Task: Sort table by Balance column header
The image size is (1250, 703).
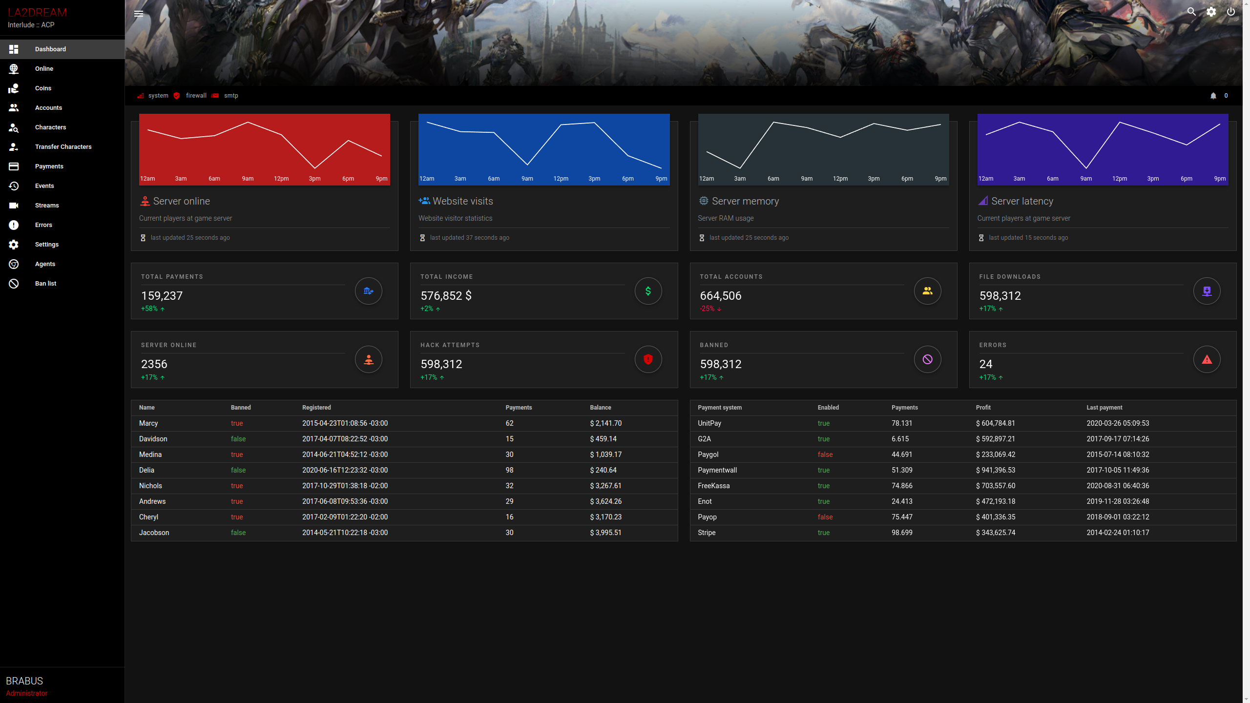Action: pyautogui.click(x=600, y=408)
